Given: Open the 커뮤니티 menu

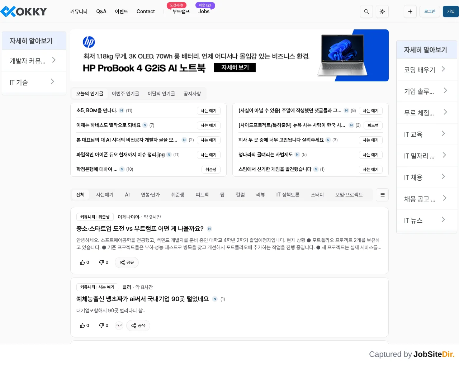Looking at the screenshot, I should (x=79, y=11).
